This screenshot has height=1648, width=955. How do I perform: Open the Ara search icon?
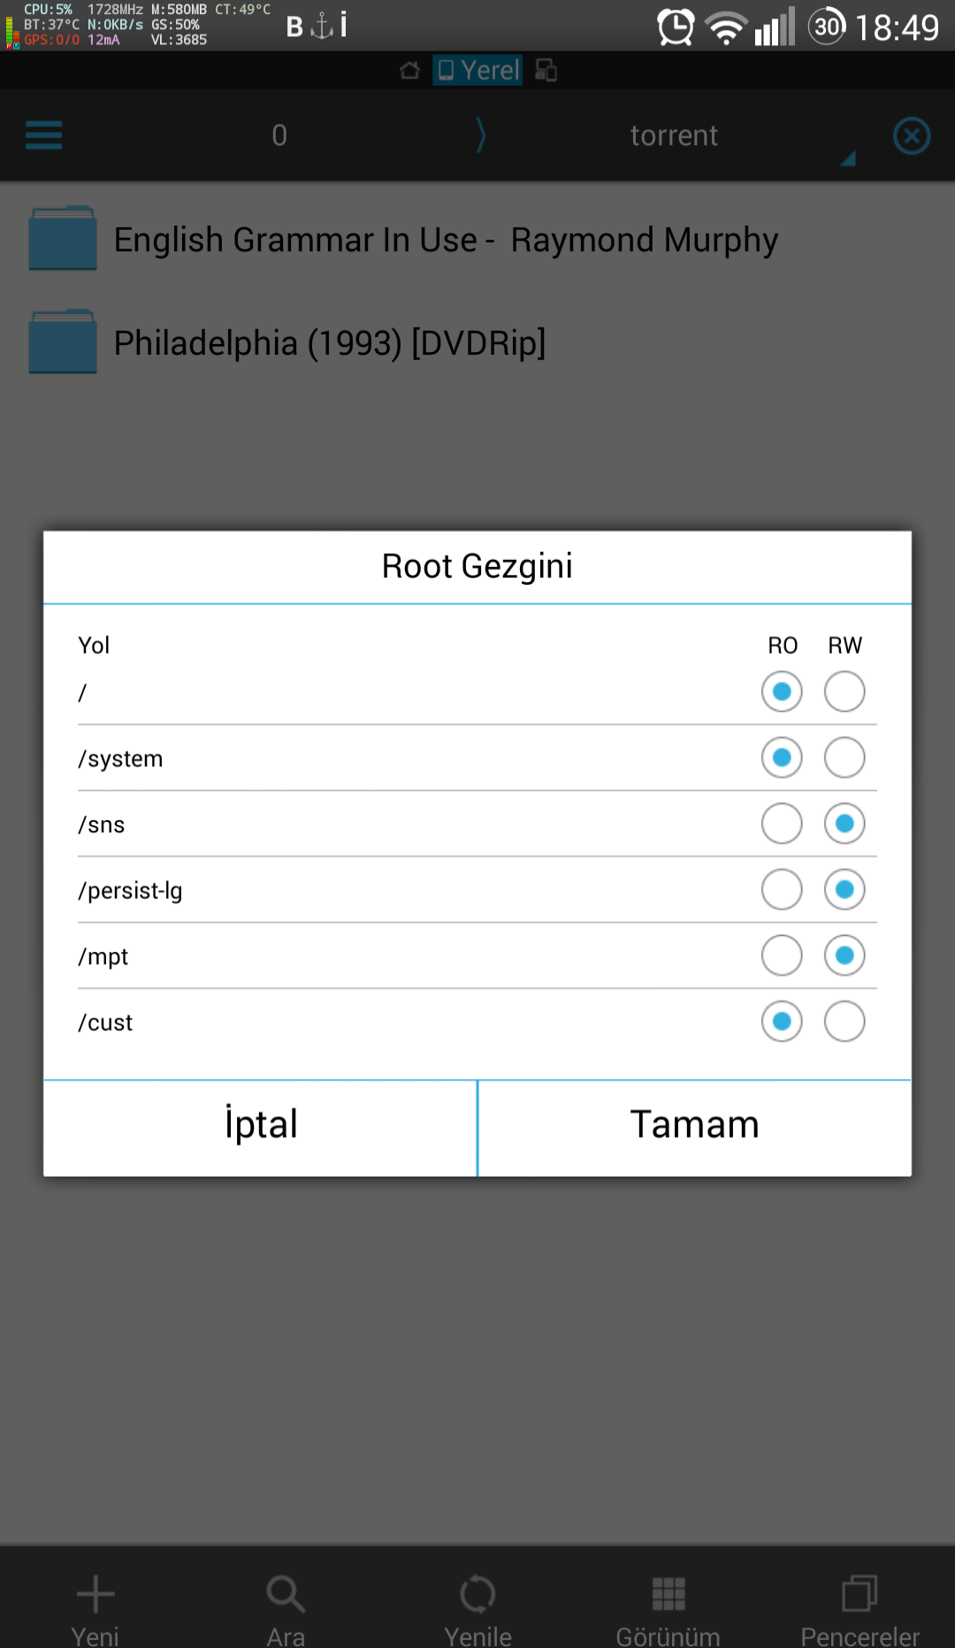tap(286, 1594)
